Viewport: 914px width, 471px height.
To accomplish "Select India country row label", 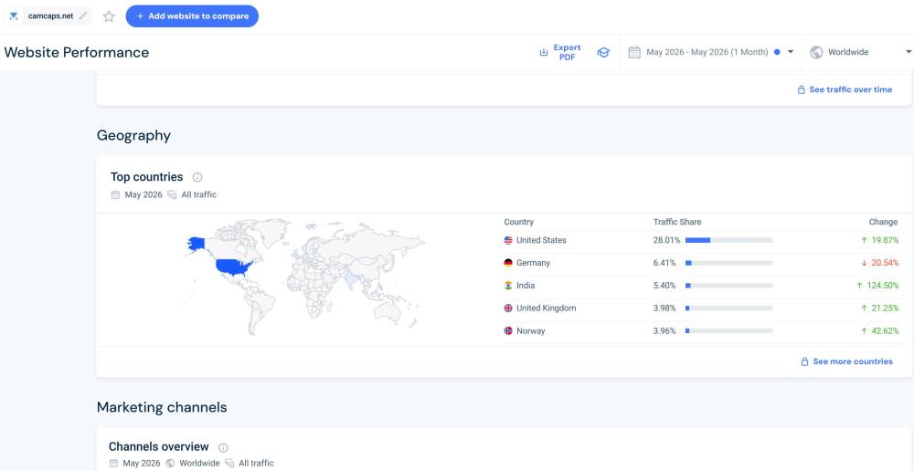I will (x=526, y=286).
